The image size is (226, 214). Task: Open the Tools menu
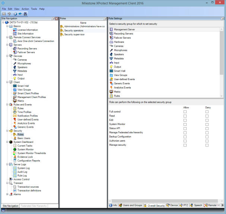pos(34,9)
